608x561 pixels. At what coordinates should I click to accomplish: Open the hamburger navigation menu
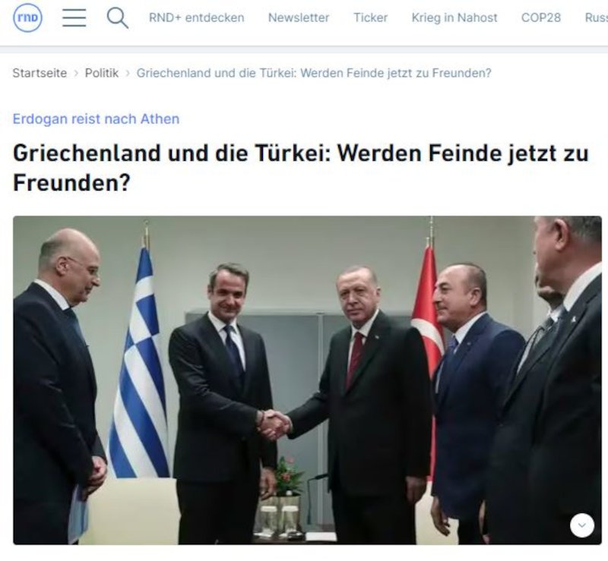[74, 17]
